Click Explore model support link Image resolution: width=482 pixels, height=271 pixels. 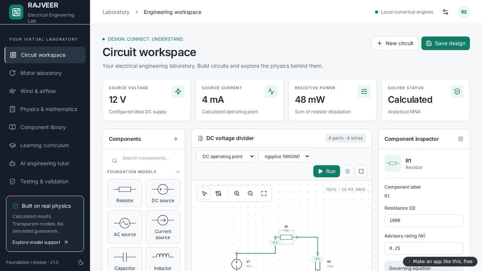(40, 242)
